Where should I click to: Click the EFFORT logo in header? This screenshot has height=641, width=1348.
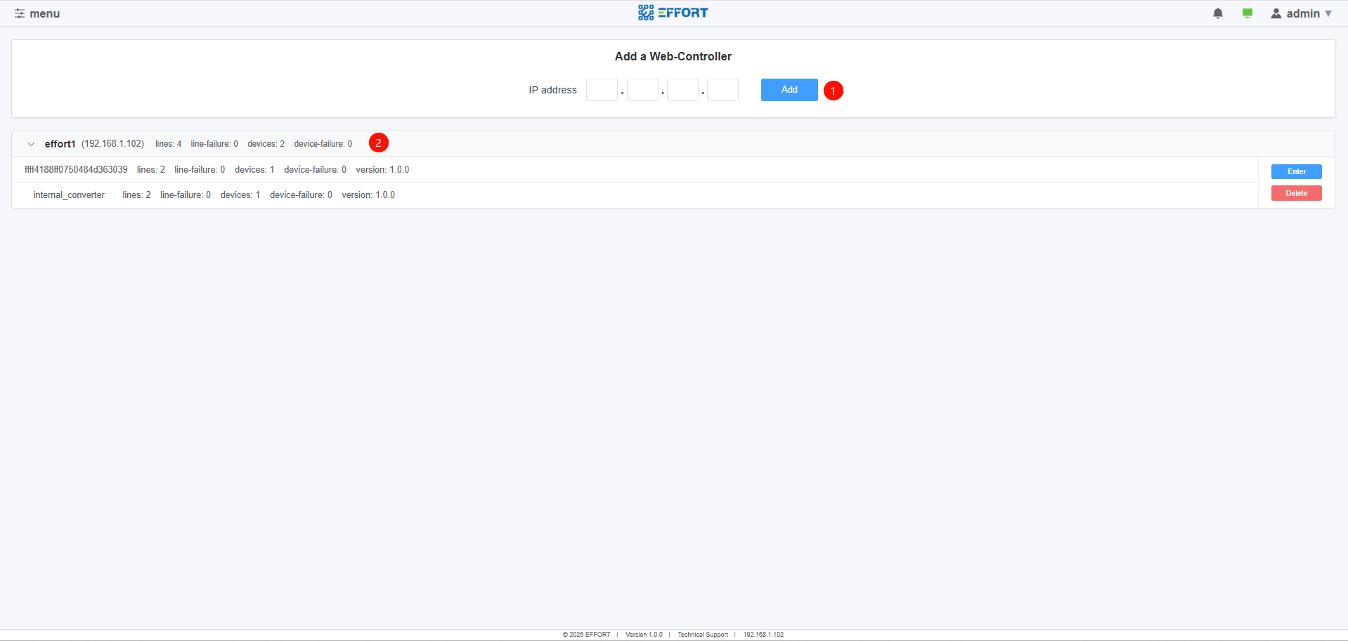(673, 13)
